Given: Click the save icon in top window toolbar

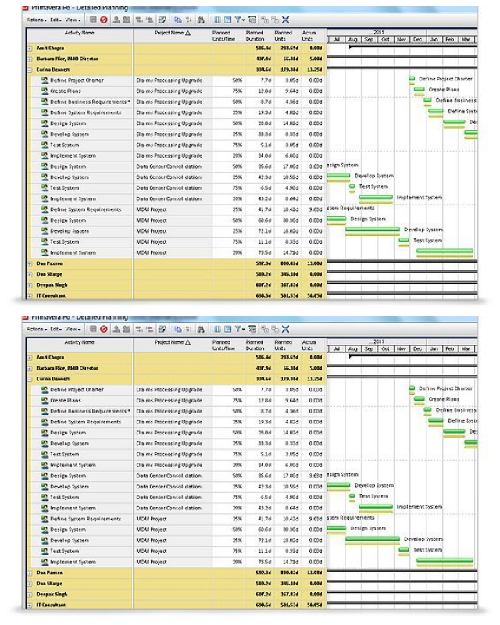Looking at the screenshot, I should pyautogui.click(x=93, y=20).
